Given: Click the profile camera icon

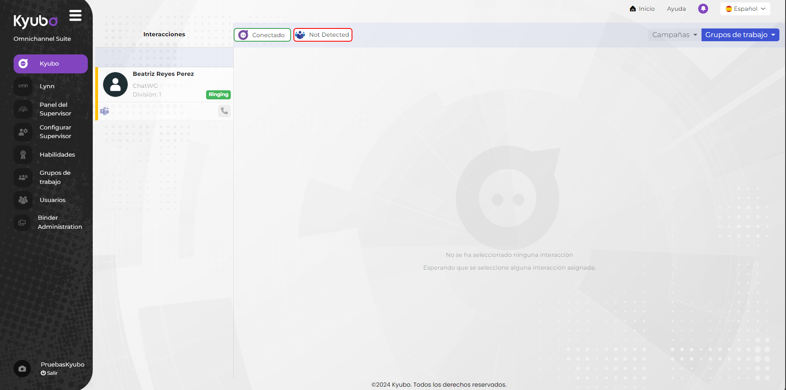Looking at the screenshot, I should coord(22,369).
